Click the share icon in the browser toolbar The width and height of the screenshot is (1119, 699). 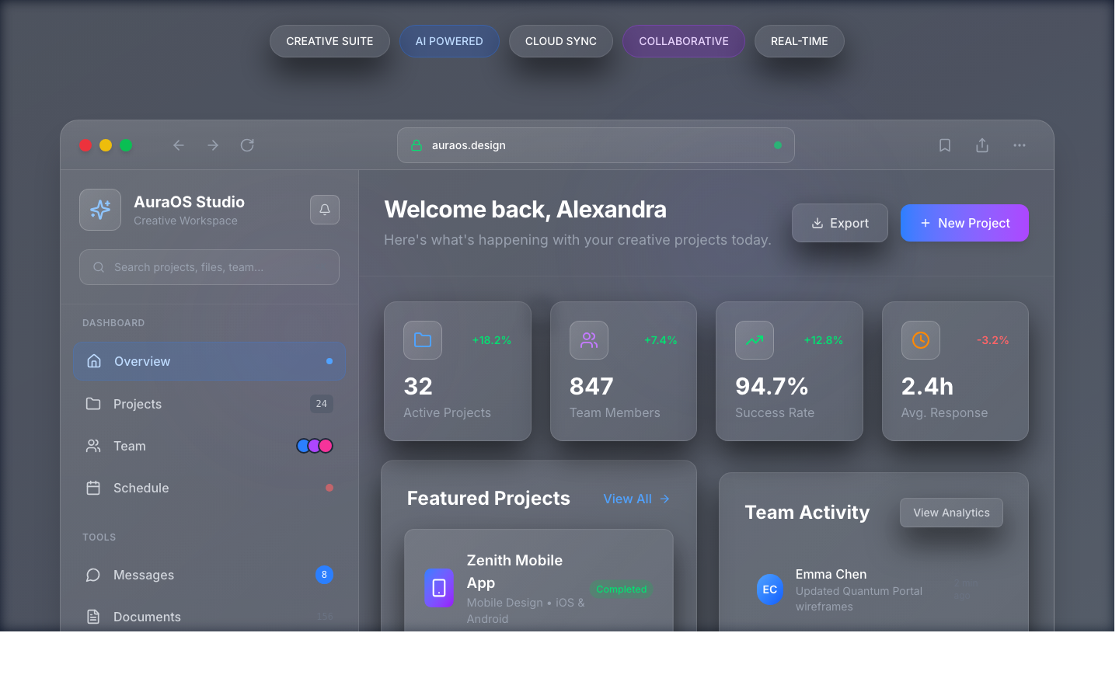981,144
